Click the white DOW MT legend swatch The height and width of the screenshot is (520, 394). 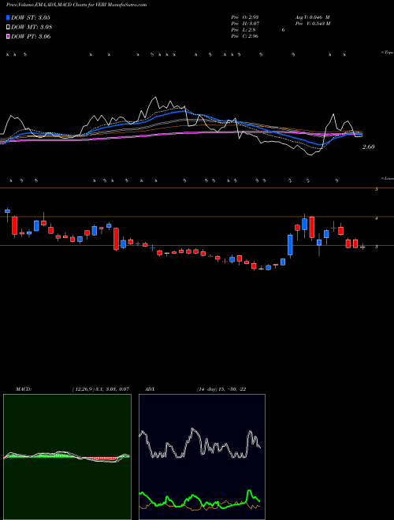(x=9, y=28)
